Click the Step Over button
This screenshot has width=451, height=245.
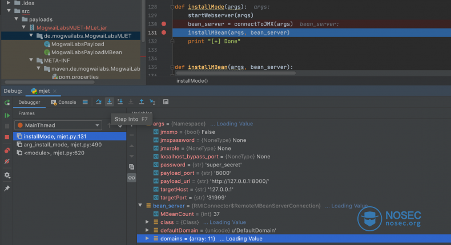click(99, 102)
